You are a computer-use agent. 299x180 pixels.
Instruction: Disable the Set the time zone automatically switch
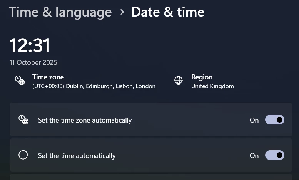click(x=275, y=120)
